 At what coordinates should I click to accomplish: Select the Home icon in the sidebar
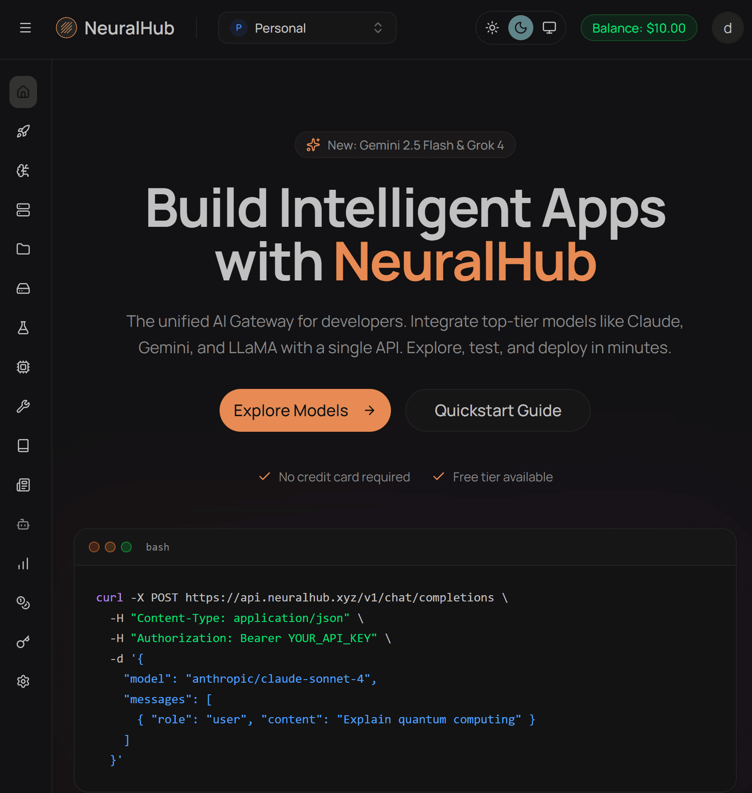point(23,92)
